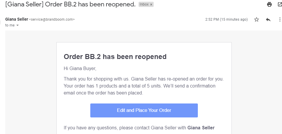Click the Inbox label chip text
Screen dimensions: 282x134
pyautogui.click(x=144, y=4)
